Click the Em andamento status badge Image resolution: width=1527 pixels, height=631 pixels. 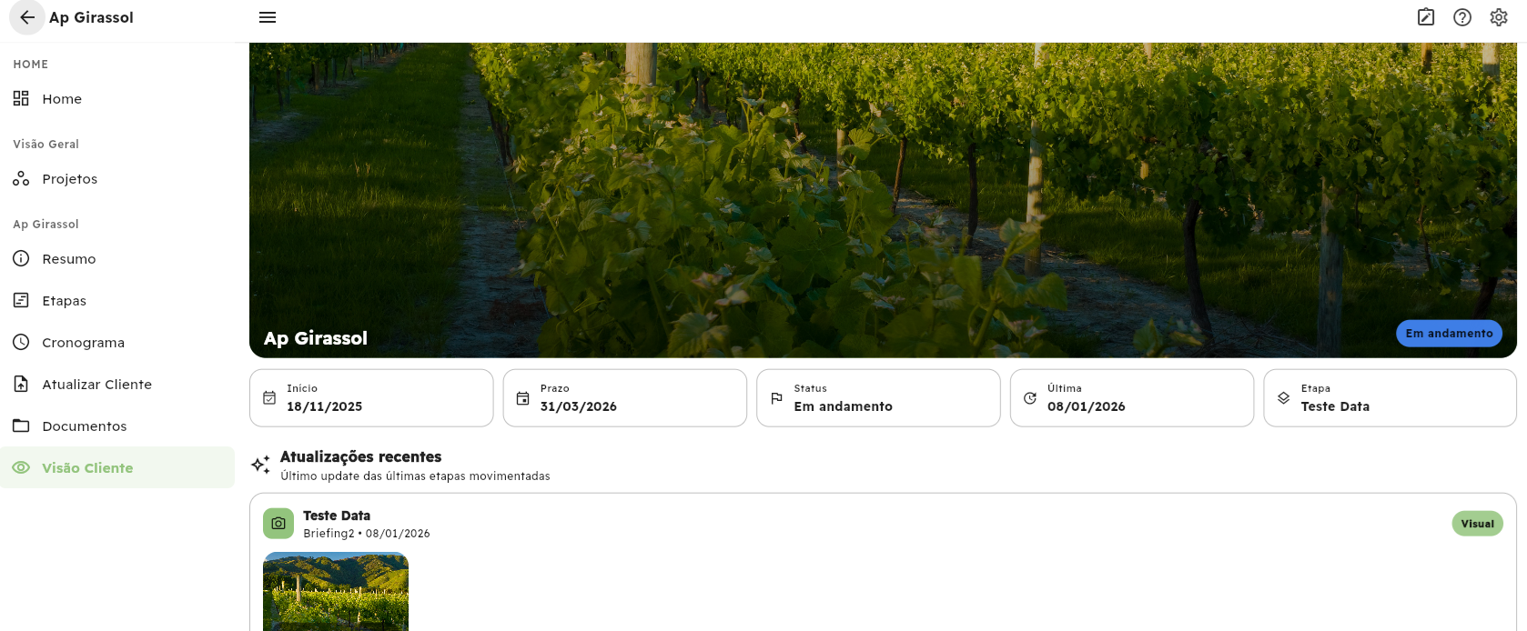click(x=1449, y=333)
